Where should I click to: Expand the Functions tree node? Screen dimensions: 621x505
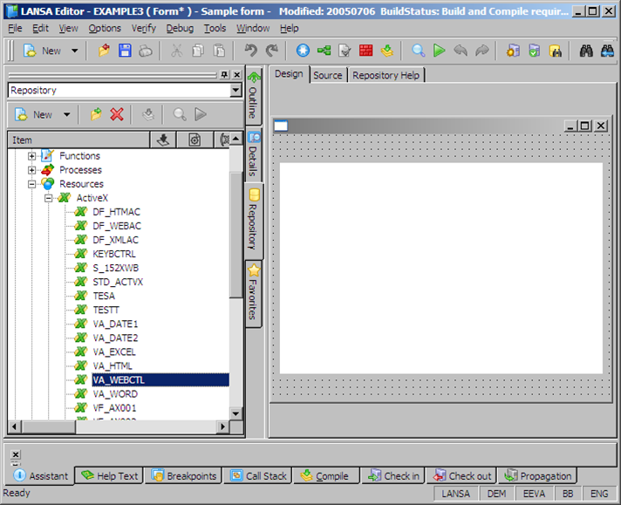pos(32,156)
